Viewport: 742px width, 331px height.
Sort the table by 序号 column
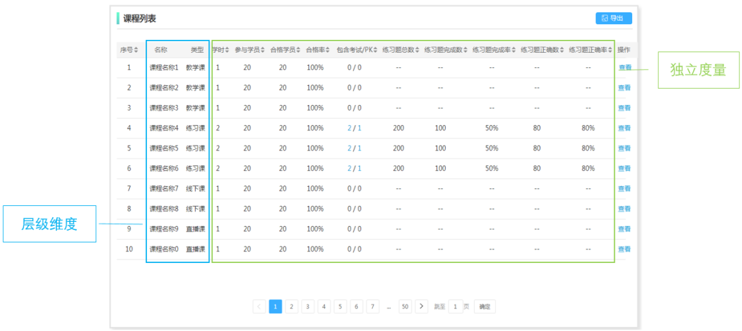[x=136, y=50]
